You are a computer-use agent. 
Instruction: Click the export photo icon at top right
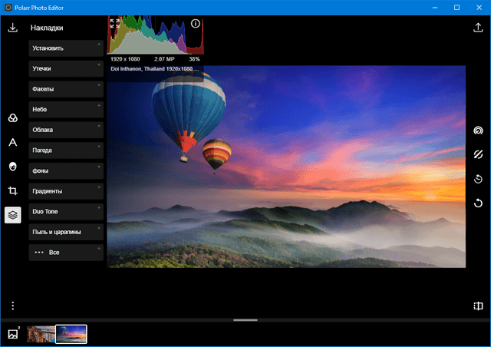pyautogui.click(x=478, y=28)
